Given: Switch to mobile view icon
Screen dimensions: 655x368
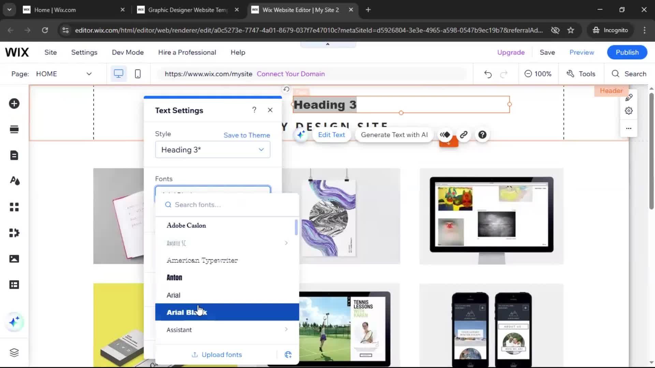Looking at the screenshot, I should click(x=137, y=74).
